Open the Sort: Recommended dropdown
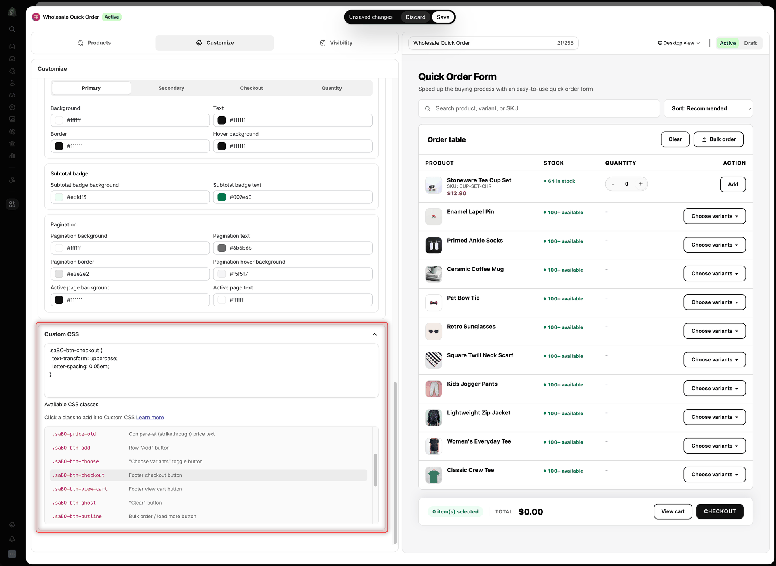This screenshot has height=566, width=776. pos(708,108)
